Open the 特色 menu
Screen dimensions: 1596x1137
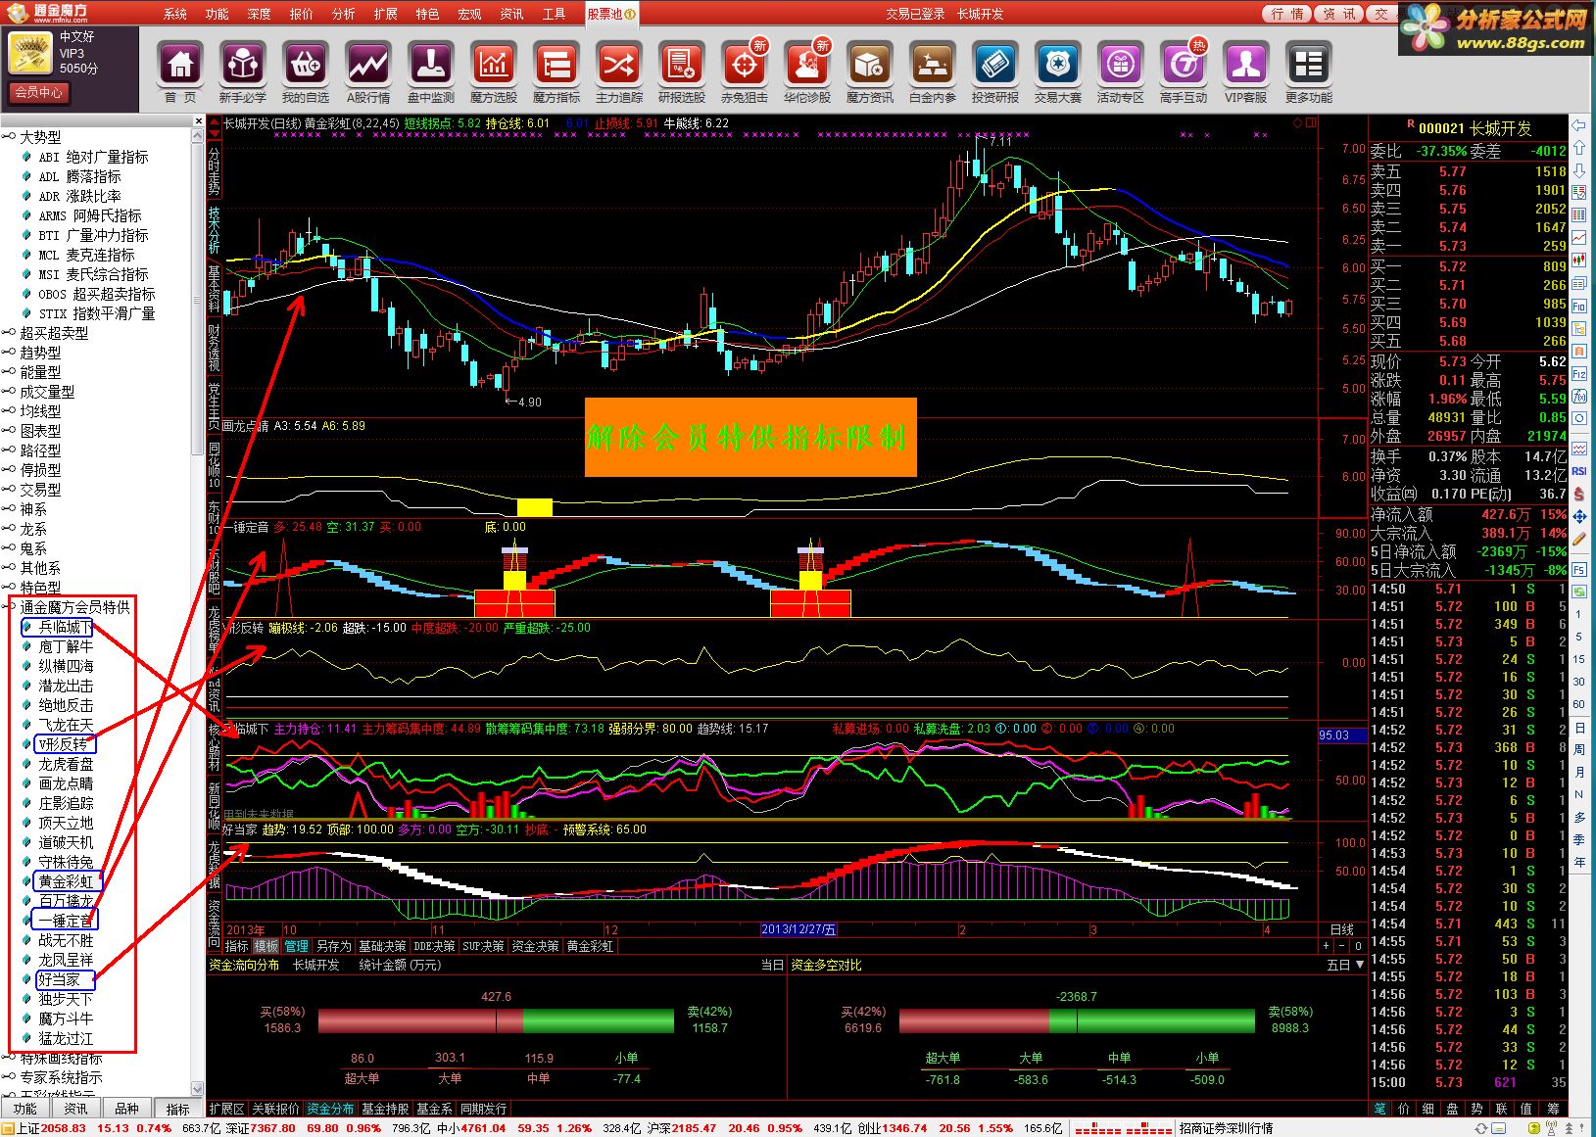[x=427, y=14]
